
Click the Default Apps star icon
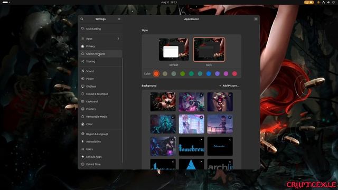[82, 157]
